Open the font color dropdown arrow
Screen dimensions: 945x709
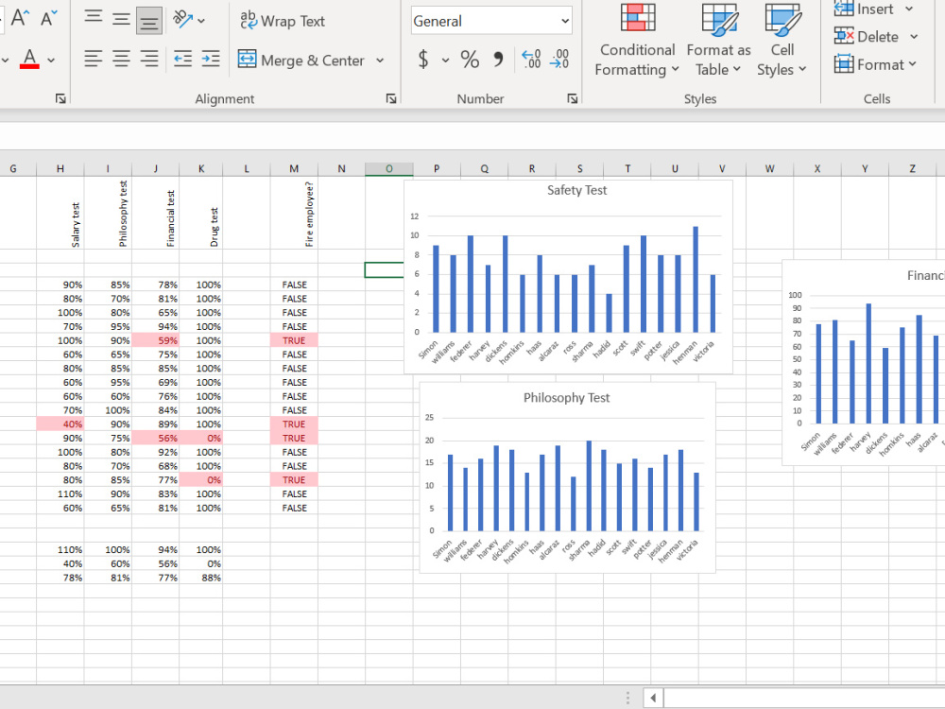51,60
